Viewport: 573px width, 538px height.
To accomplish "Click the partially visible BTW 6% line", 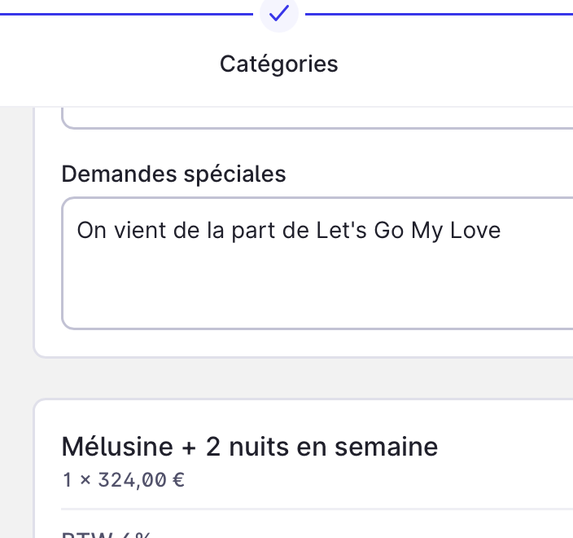I will click(106, 535).
